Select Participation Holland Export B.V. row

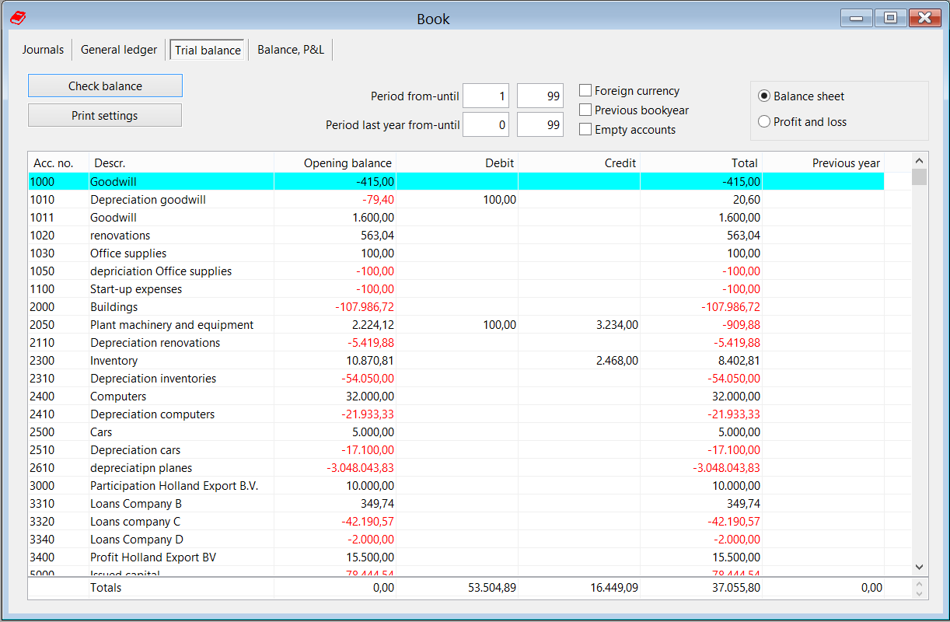[456, 486]
